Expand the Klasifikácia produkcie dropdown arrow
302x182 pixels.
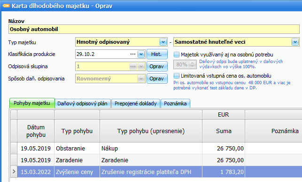141,54
